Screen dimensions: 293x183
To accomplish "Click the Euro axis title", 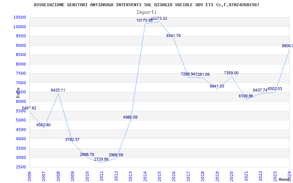I will point(18,93).
